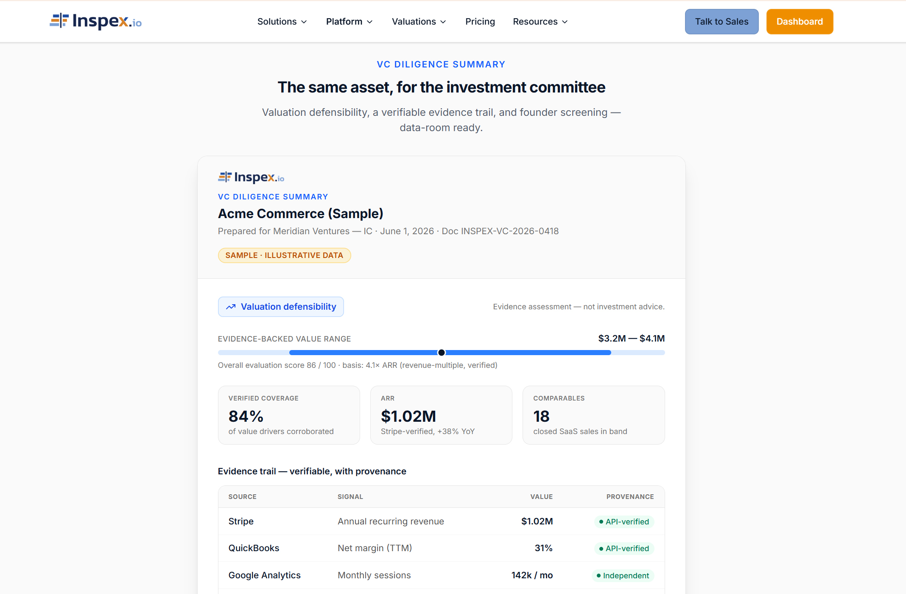The height and width of the screenshot is (594, 906).
Task: Click Evidence trail — verifiable, with provenance heading
Action: (x=312, y=471)
